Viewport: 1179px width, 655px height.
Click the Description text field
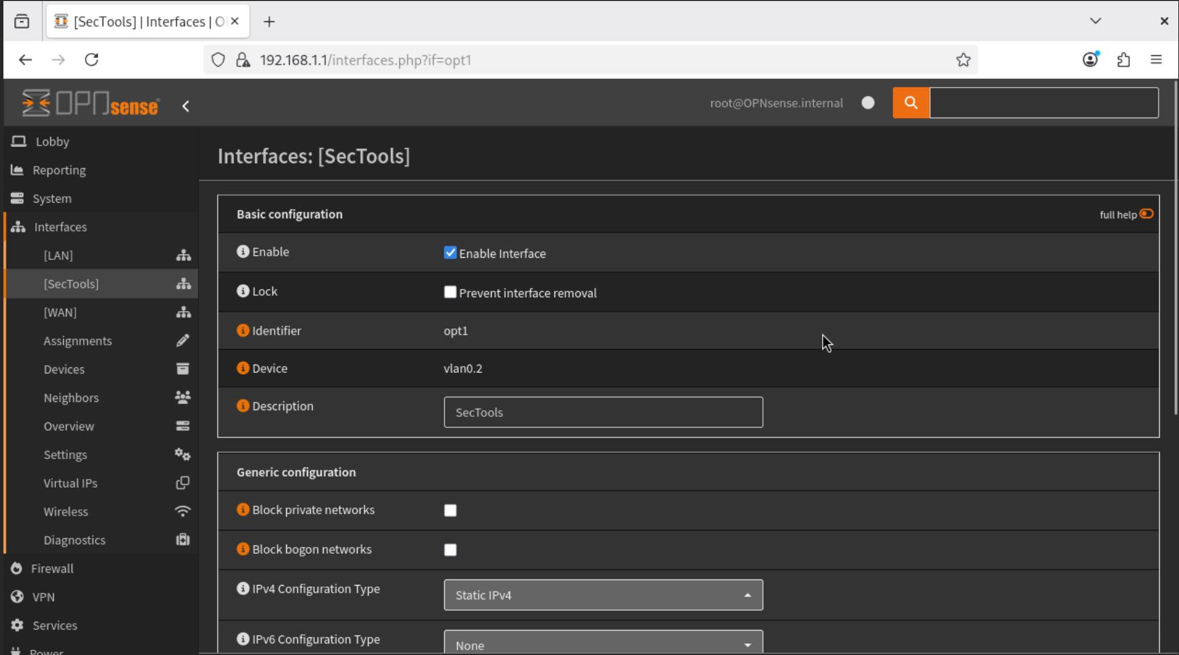602,412
